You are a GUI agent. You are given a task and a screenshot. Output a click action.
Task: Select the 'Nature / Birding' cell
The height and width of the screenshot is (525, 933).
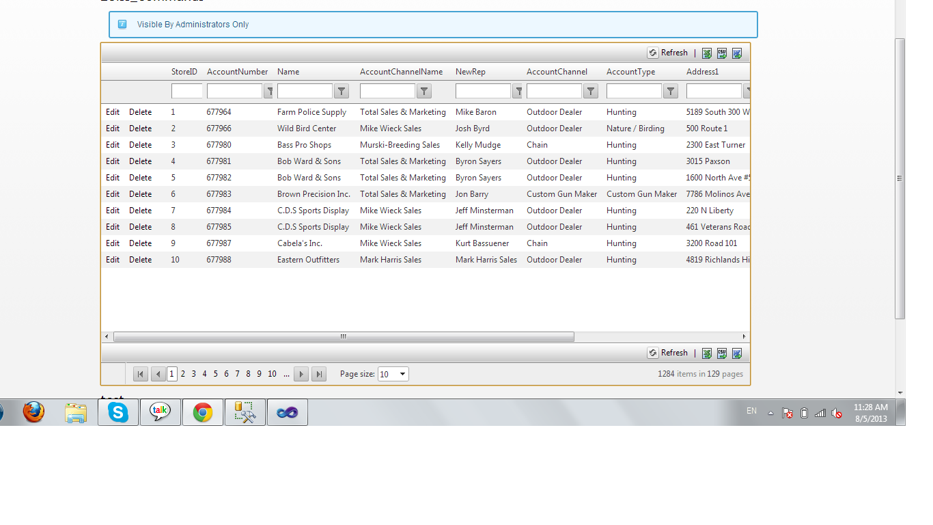[635, 129]
